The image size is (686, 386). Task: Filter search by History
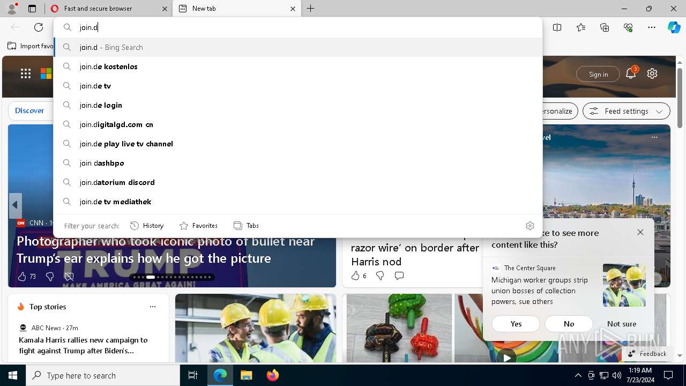pos(147,226)
